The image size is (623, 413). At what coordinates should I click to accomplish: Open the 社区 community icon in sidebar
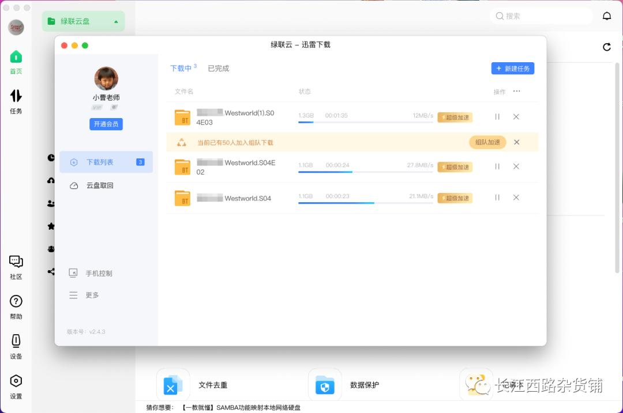tap(16, 267)
